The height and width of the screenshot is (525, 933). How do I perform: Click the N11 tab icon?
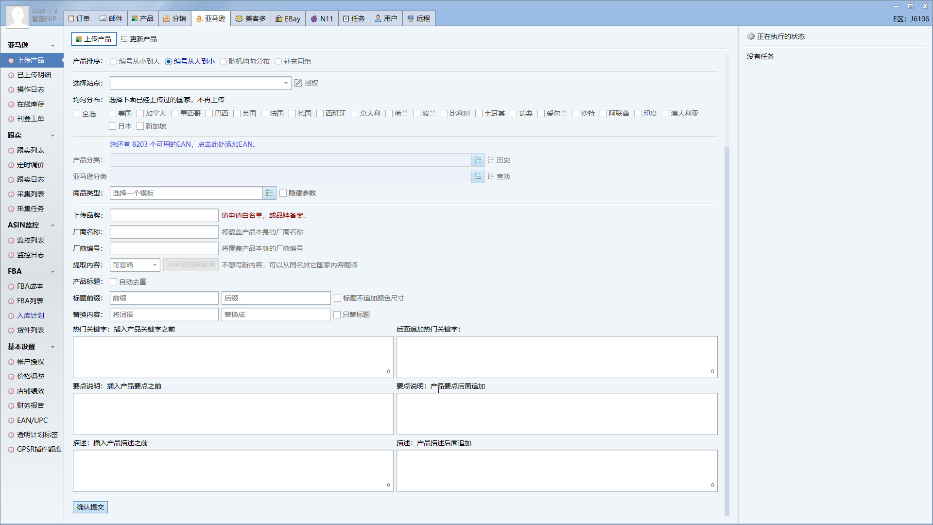314,18
